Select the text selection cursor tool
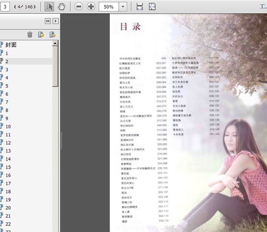Image resolution: width=267 pixels, height=232 pixels. 49,7
